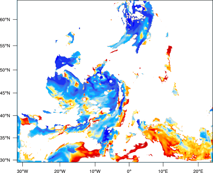The height and width of the screenshot is (173, 213).
Task: Click the 20°E longitude label
Action: tap(198, 171)
